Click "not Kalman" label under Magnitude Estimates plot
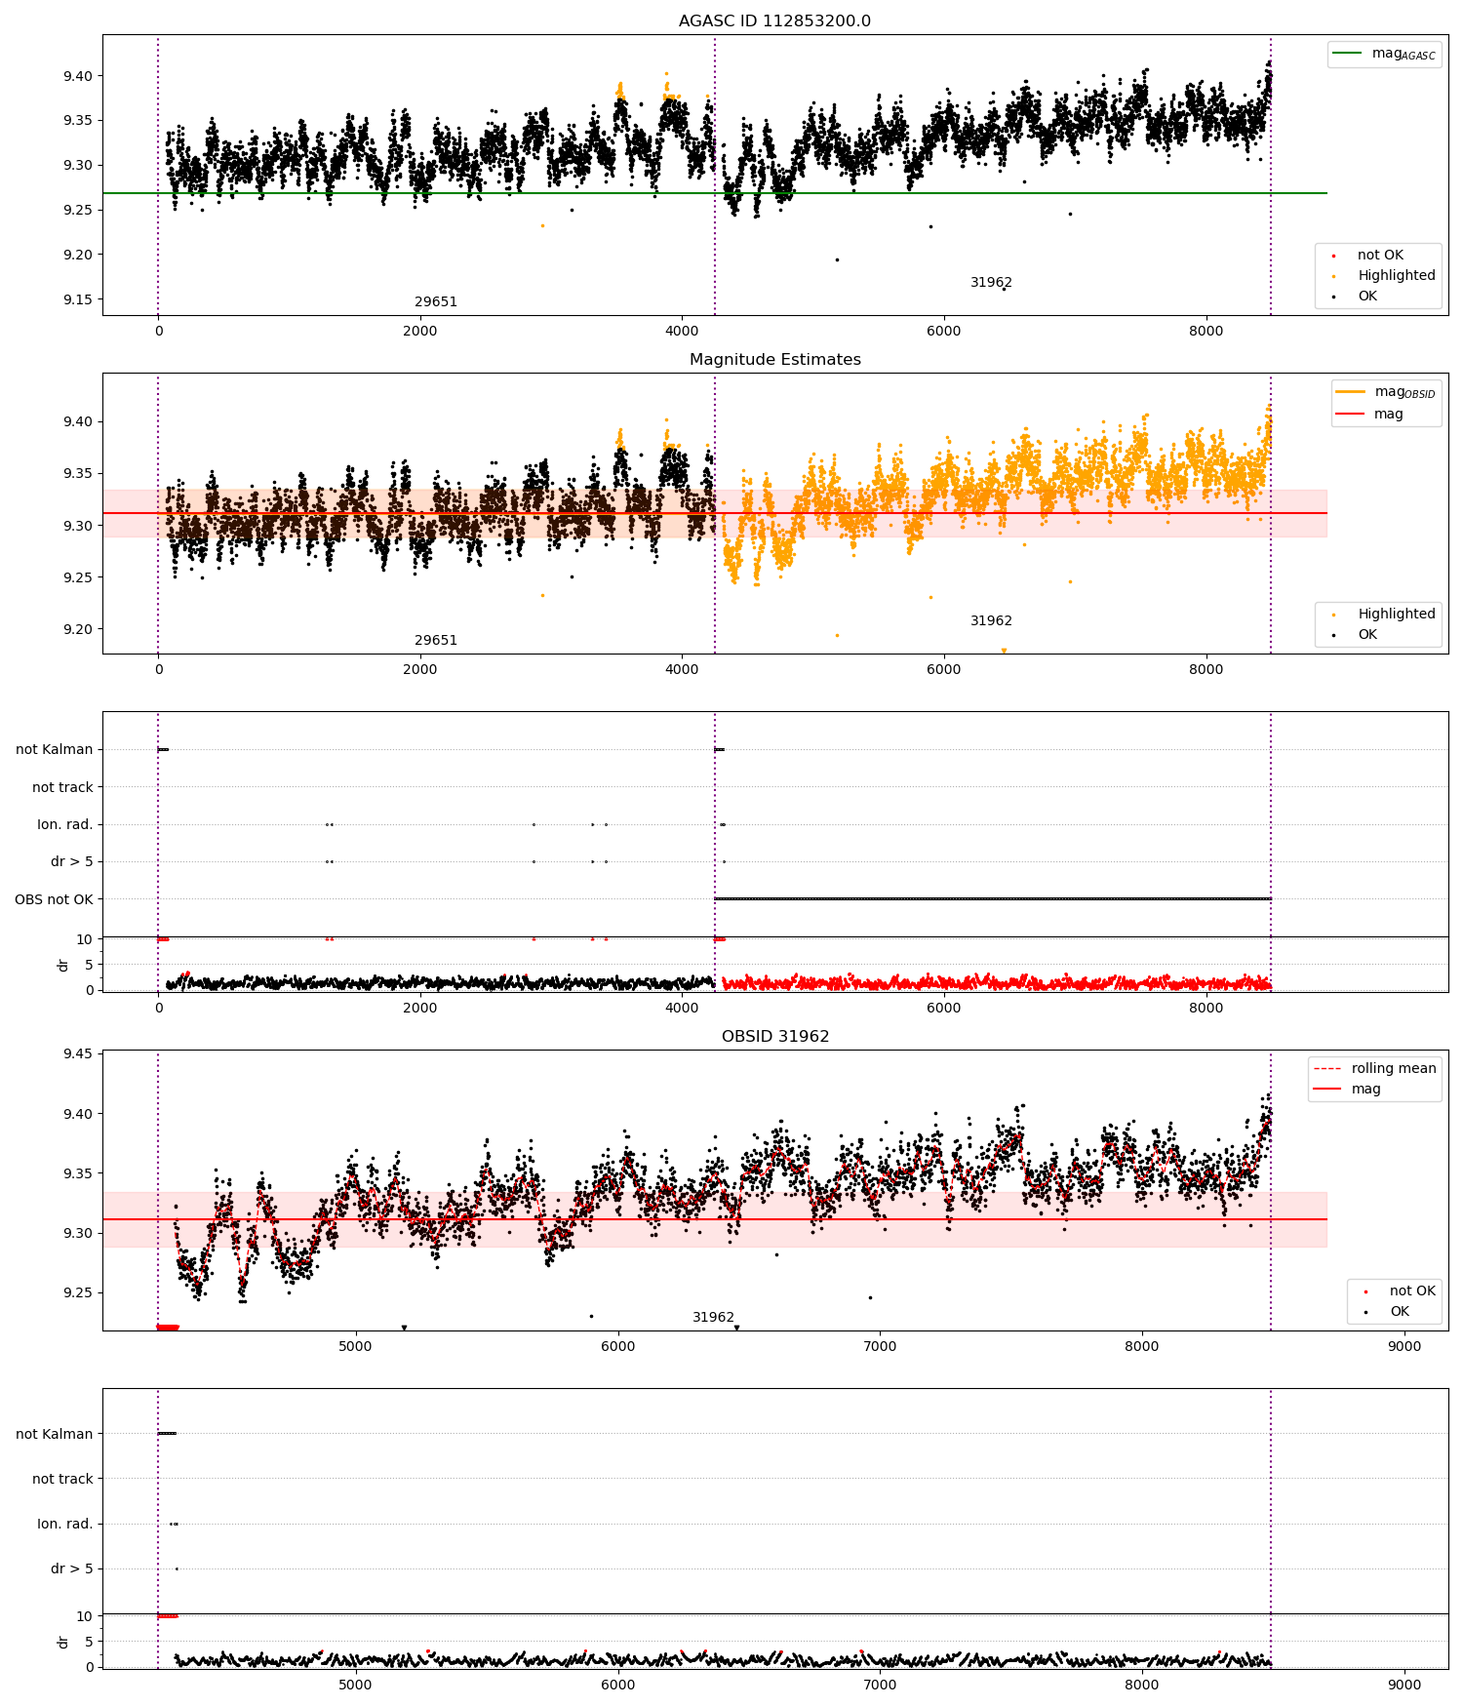The image size is (1463, 1707). (55, 750)
